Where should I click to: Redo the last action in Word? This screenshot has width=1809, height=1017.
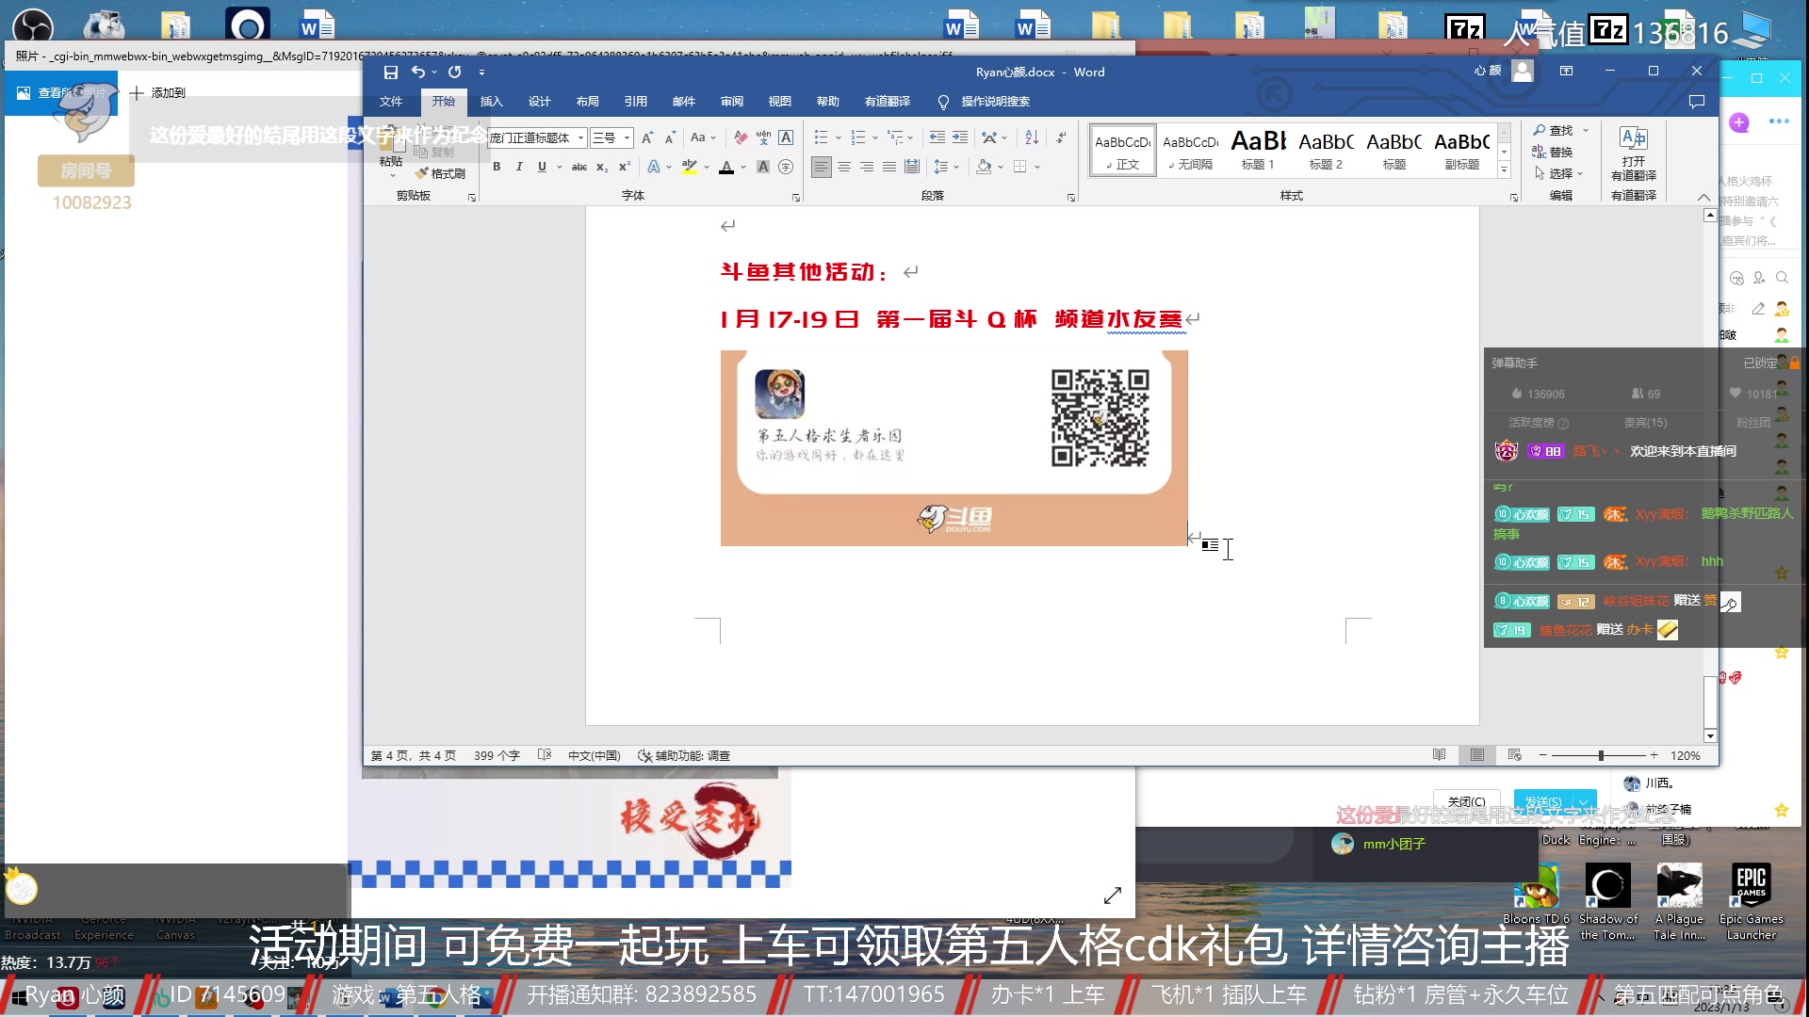coord(455,73)
